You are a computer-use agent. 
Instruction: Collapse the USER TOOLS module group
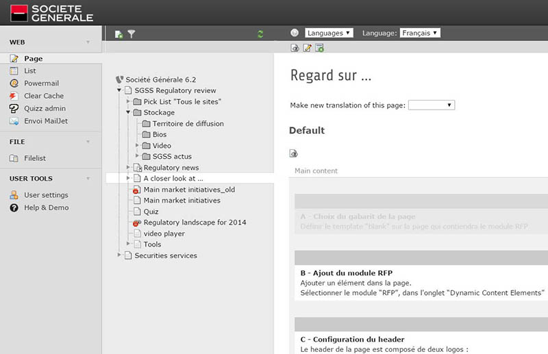coord(88,179)
